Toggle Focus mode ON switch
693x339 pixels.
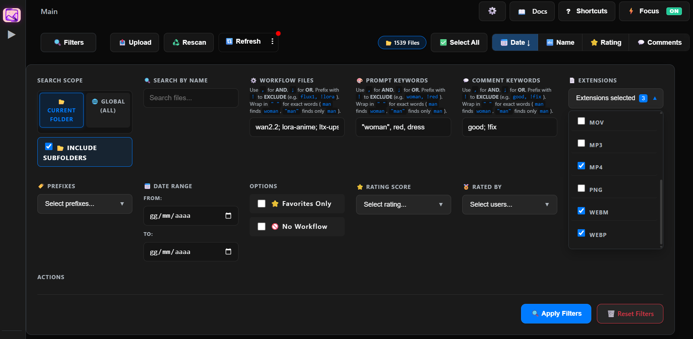point(674,11)
